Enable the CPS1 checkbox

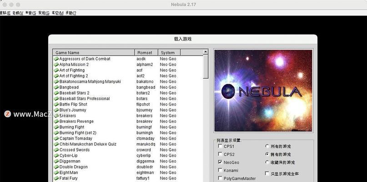pyautogui.click(x=220, y=146)
